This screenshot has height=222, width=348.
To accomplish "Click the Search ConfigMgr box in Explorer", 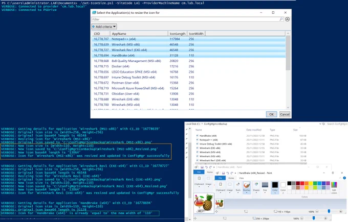I will click(337, 124).
